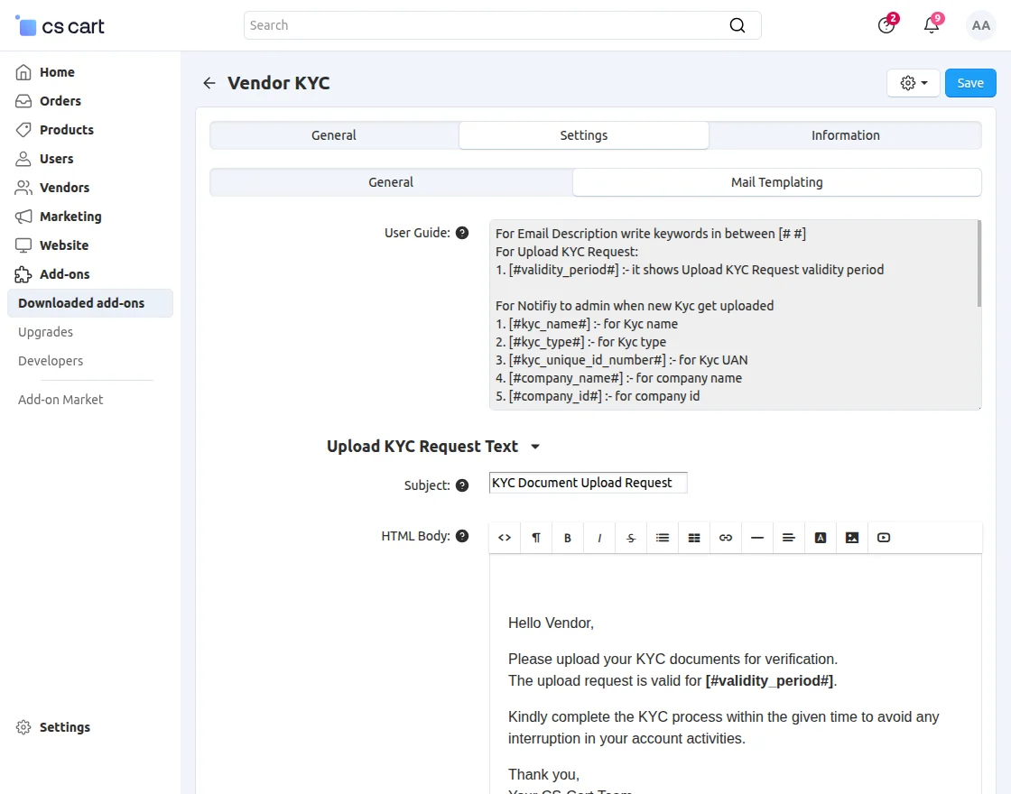This screenshot has width=1011, height=794.
Task: Save the Vendor KYC settings
Action: click(969, 82)
